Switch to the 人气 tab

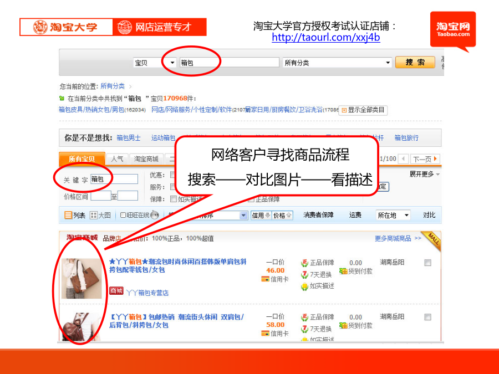117,159
